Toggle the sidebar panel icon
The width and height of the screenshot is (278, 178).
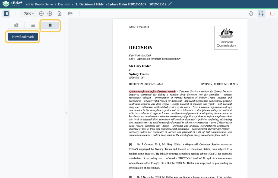click(7, 14)
